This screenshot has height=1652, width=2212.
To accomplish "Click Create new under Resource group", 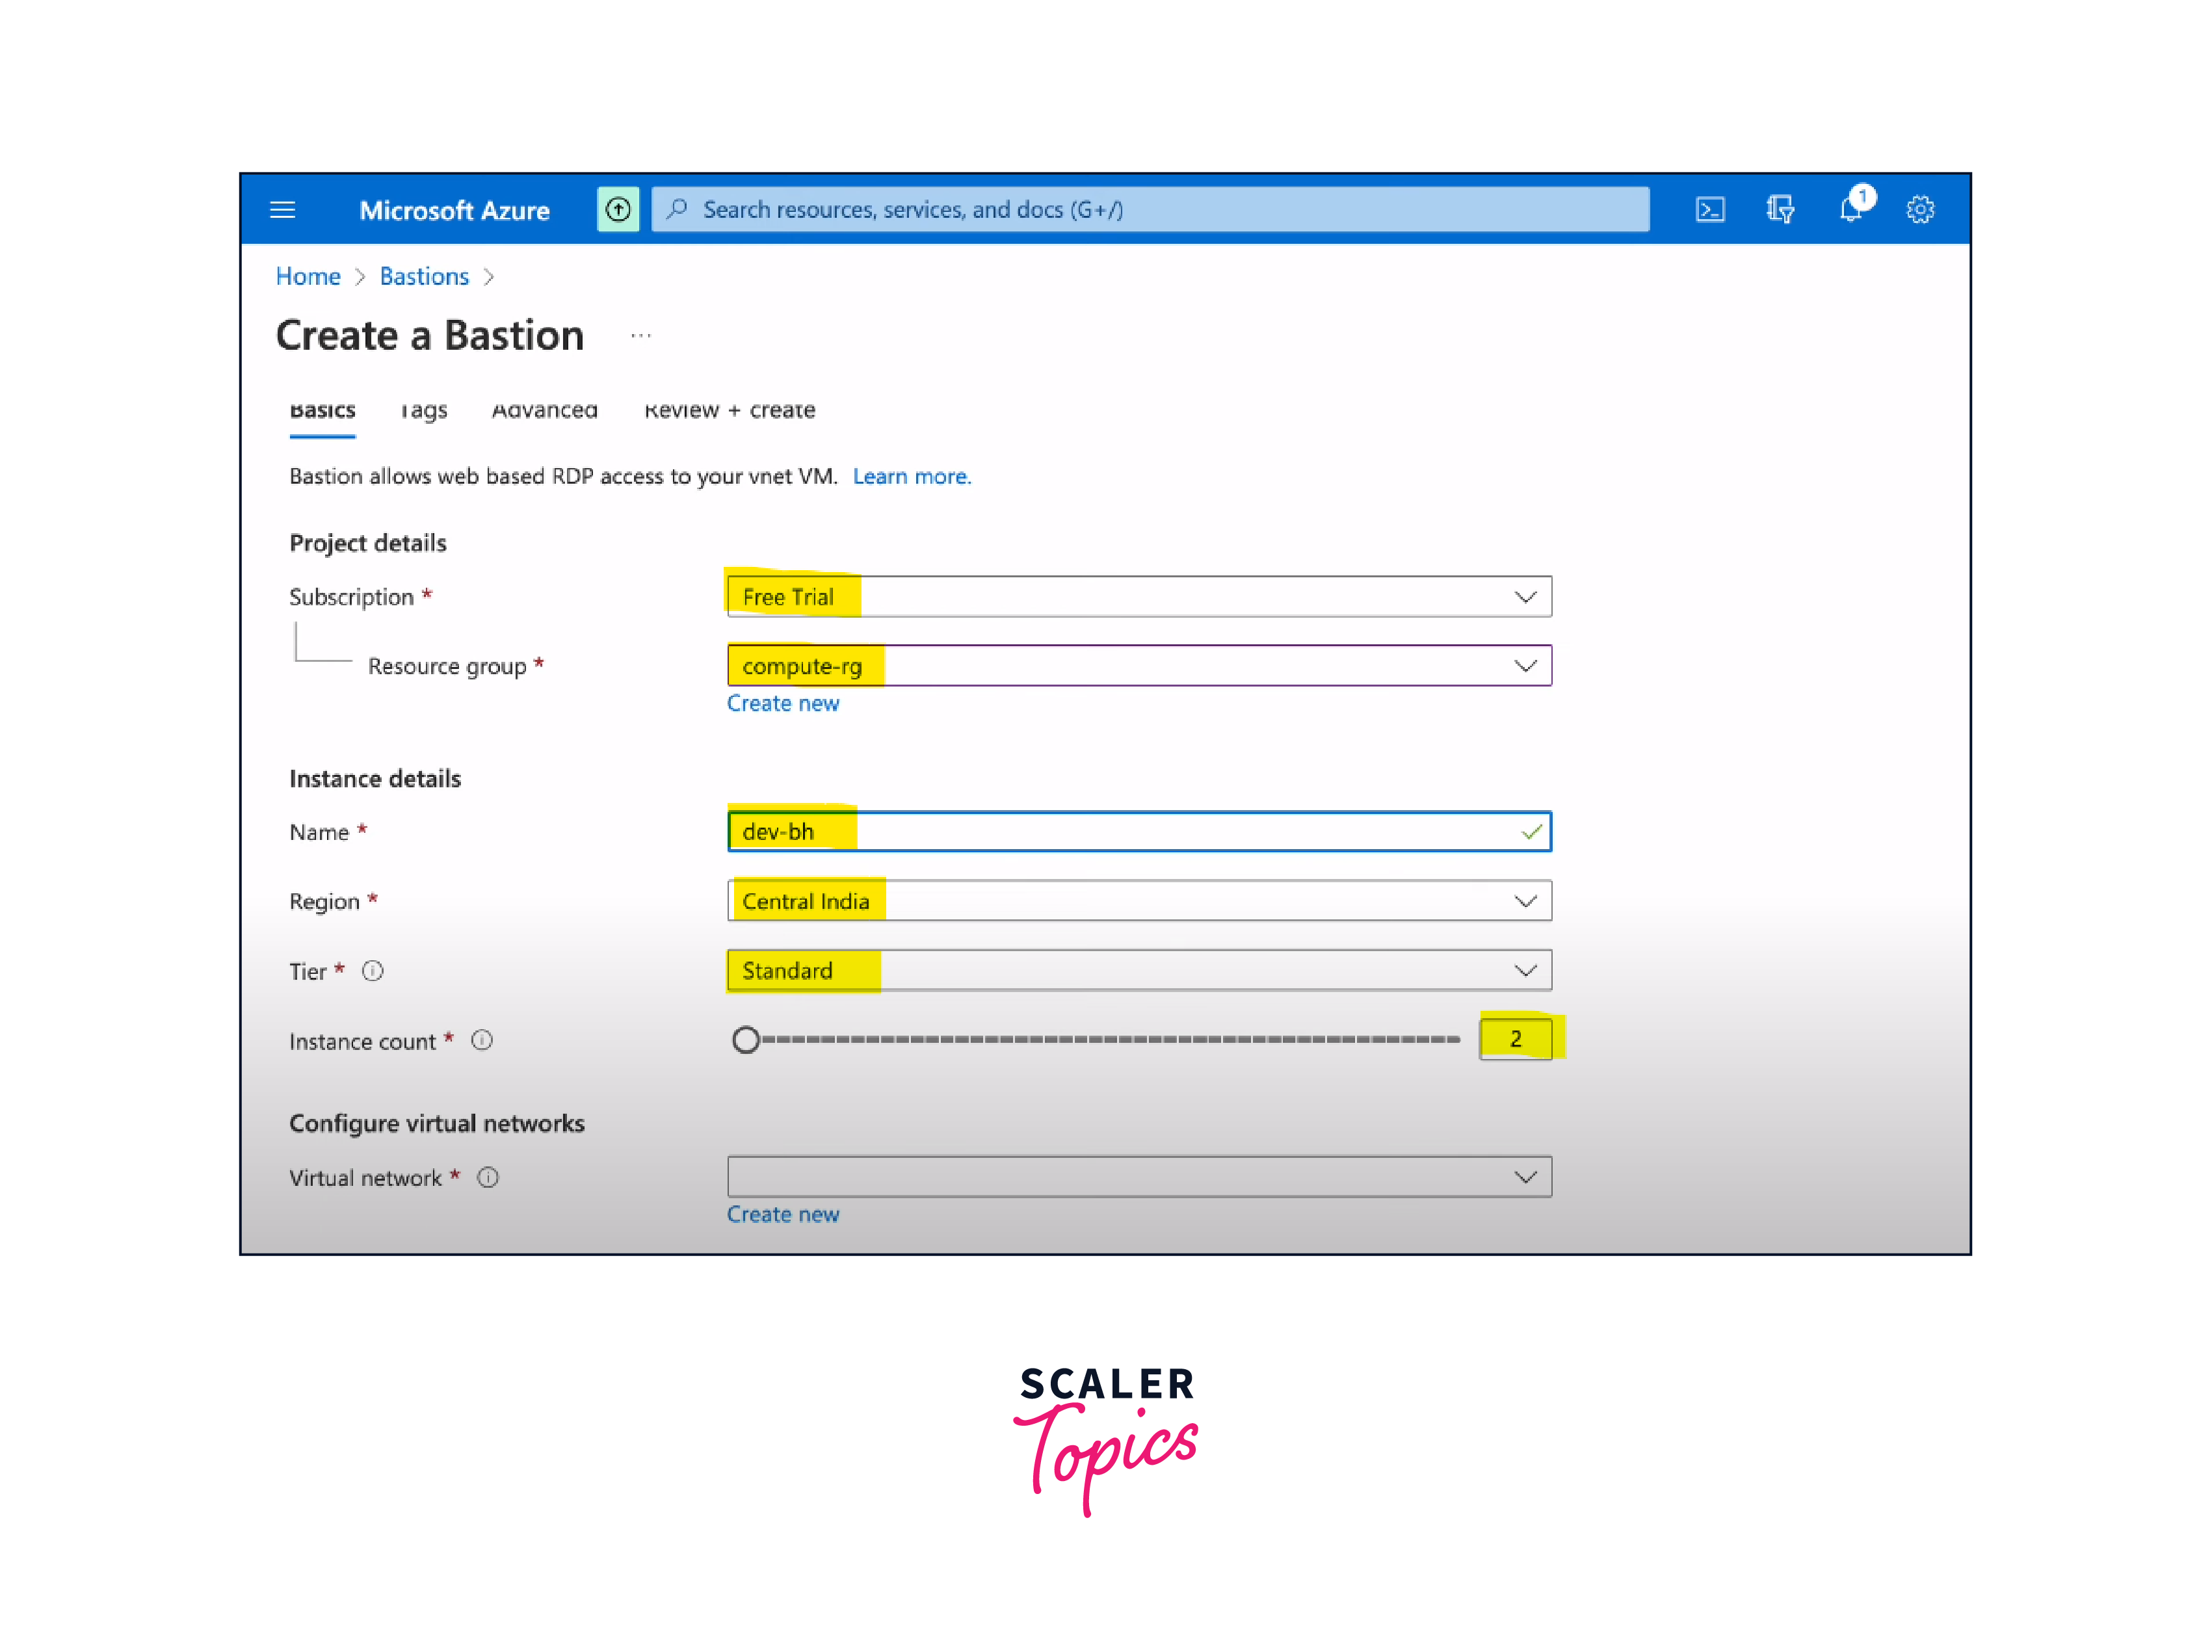I will tap(783, 704).
